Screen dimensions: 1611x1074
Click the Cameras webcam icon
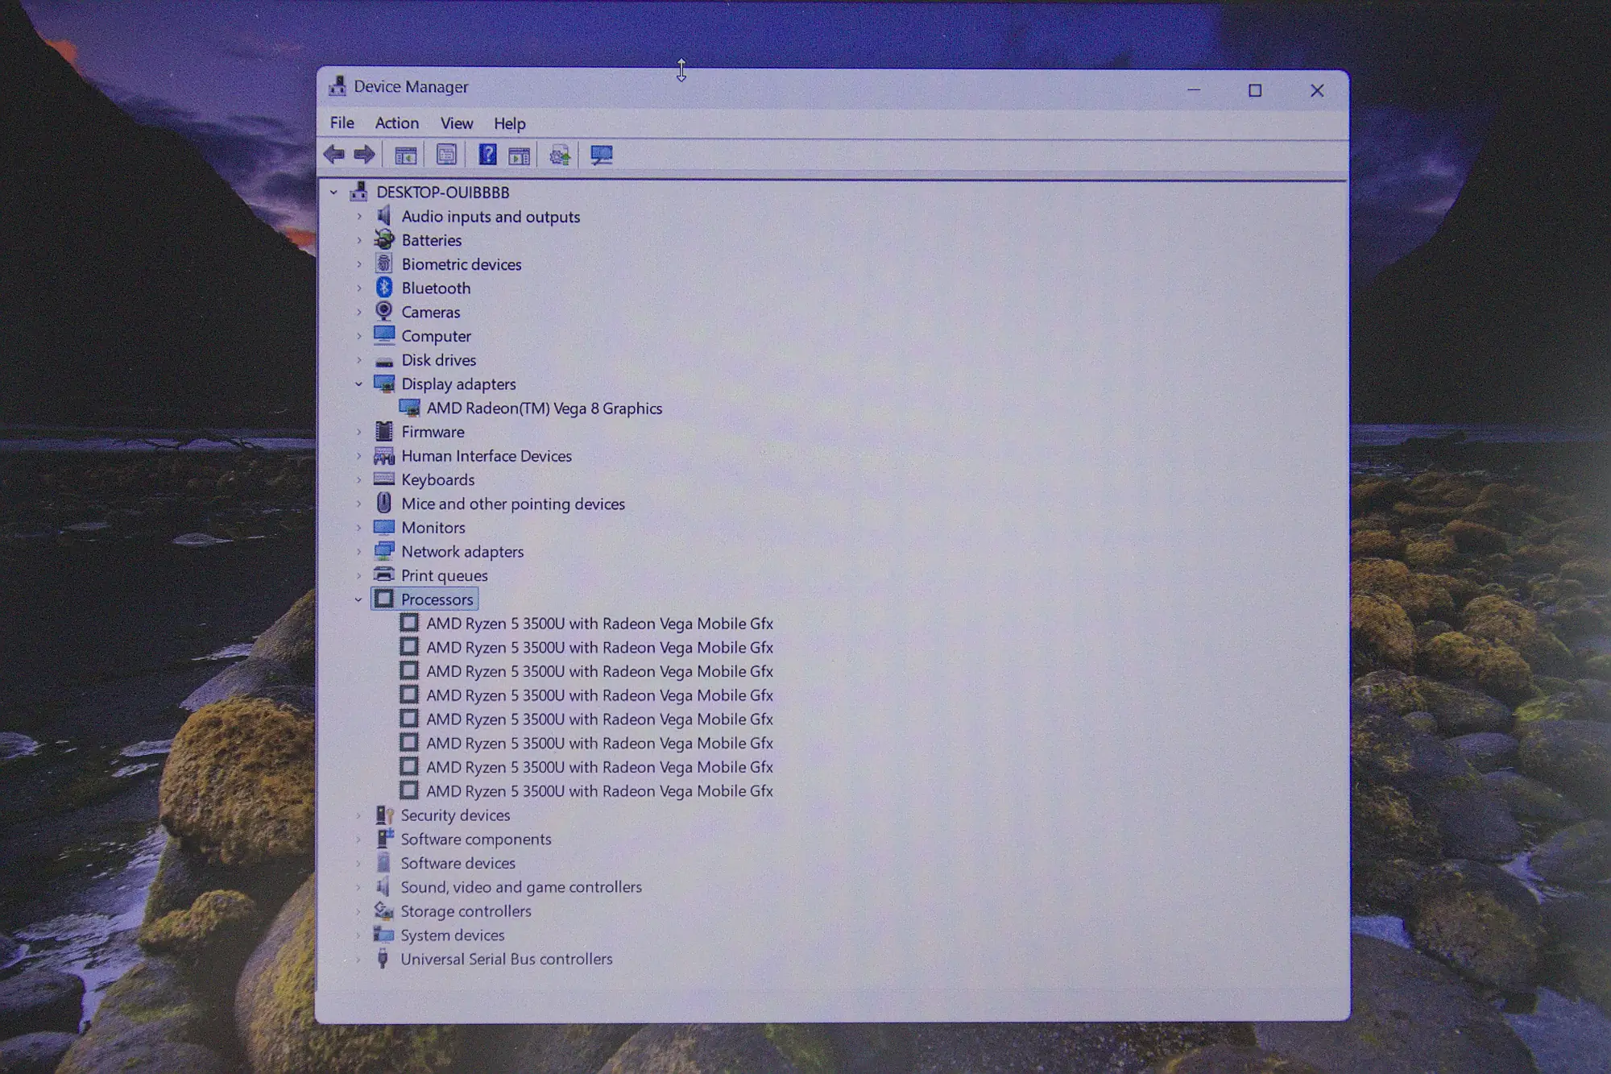(384, 311)
